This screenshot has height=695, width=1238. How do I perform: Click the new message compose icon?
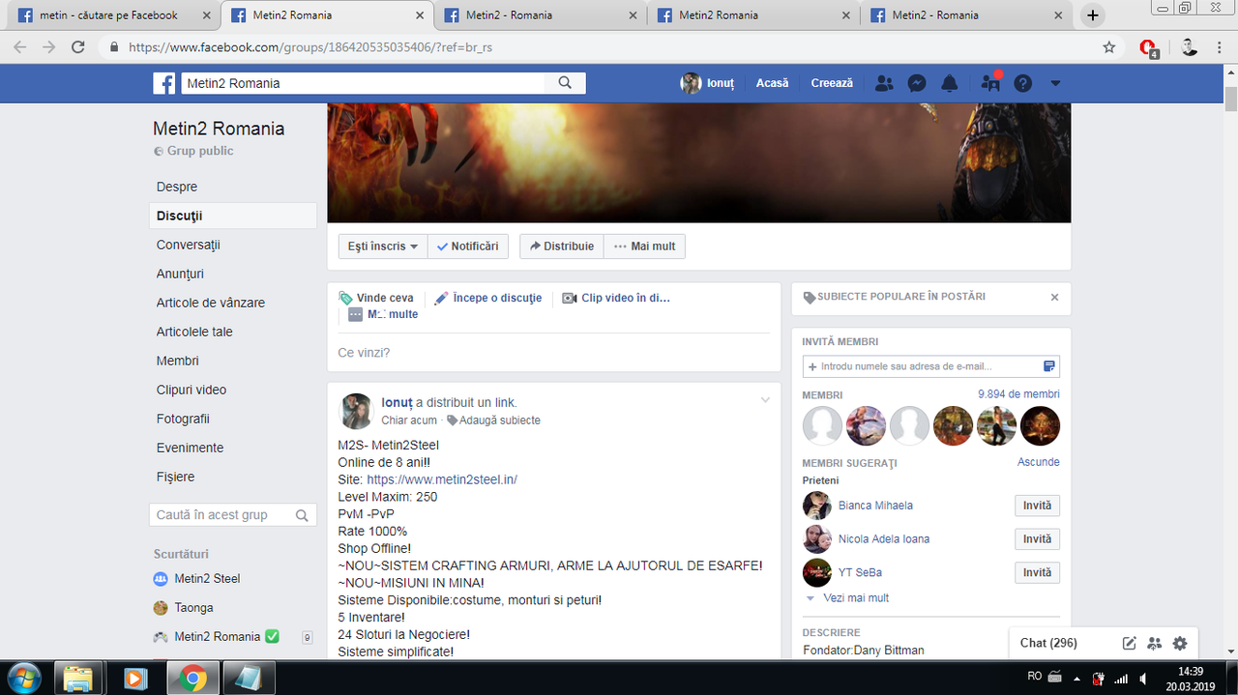[1129, 643]
